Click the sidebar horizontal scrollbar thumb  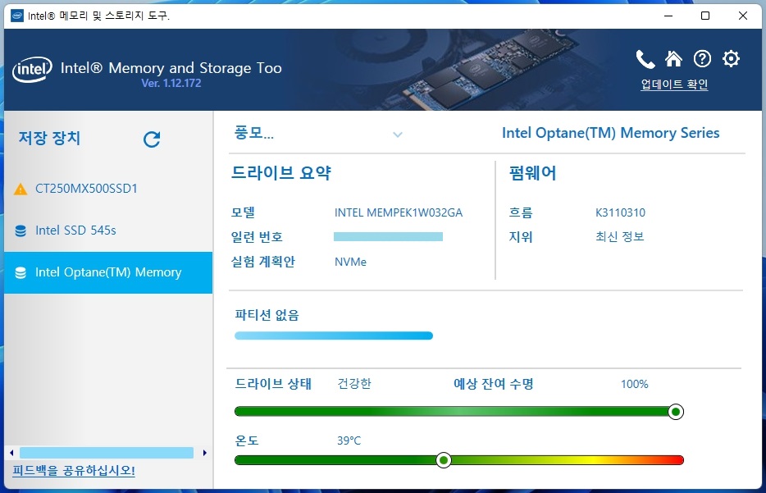click(107, 453)
